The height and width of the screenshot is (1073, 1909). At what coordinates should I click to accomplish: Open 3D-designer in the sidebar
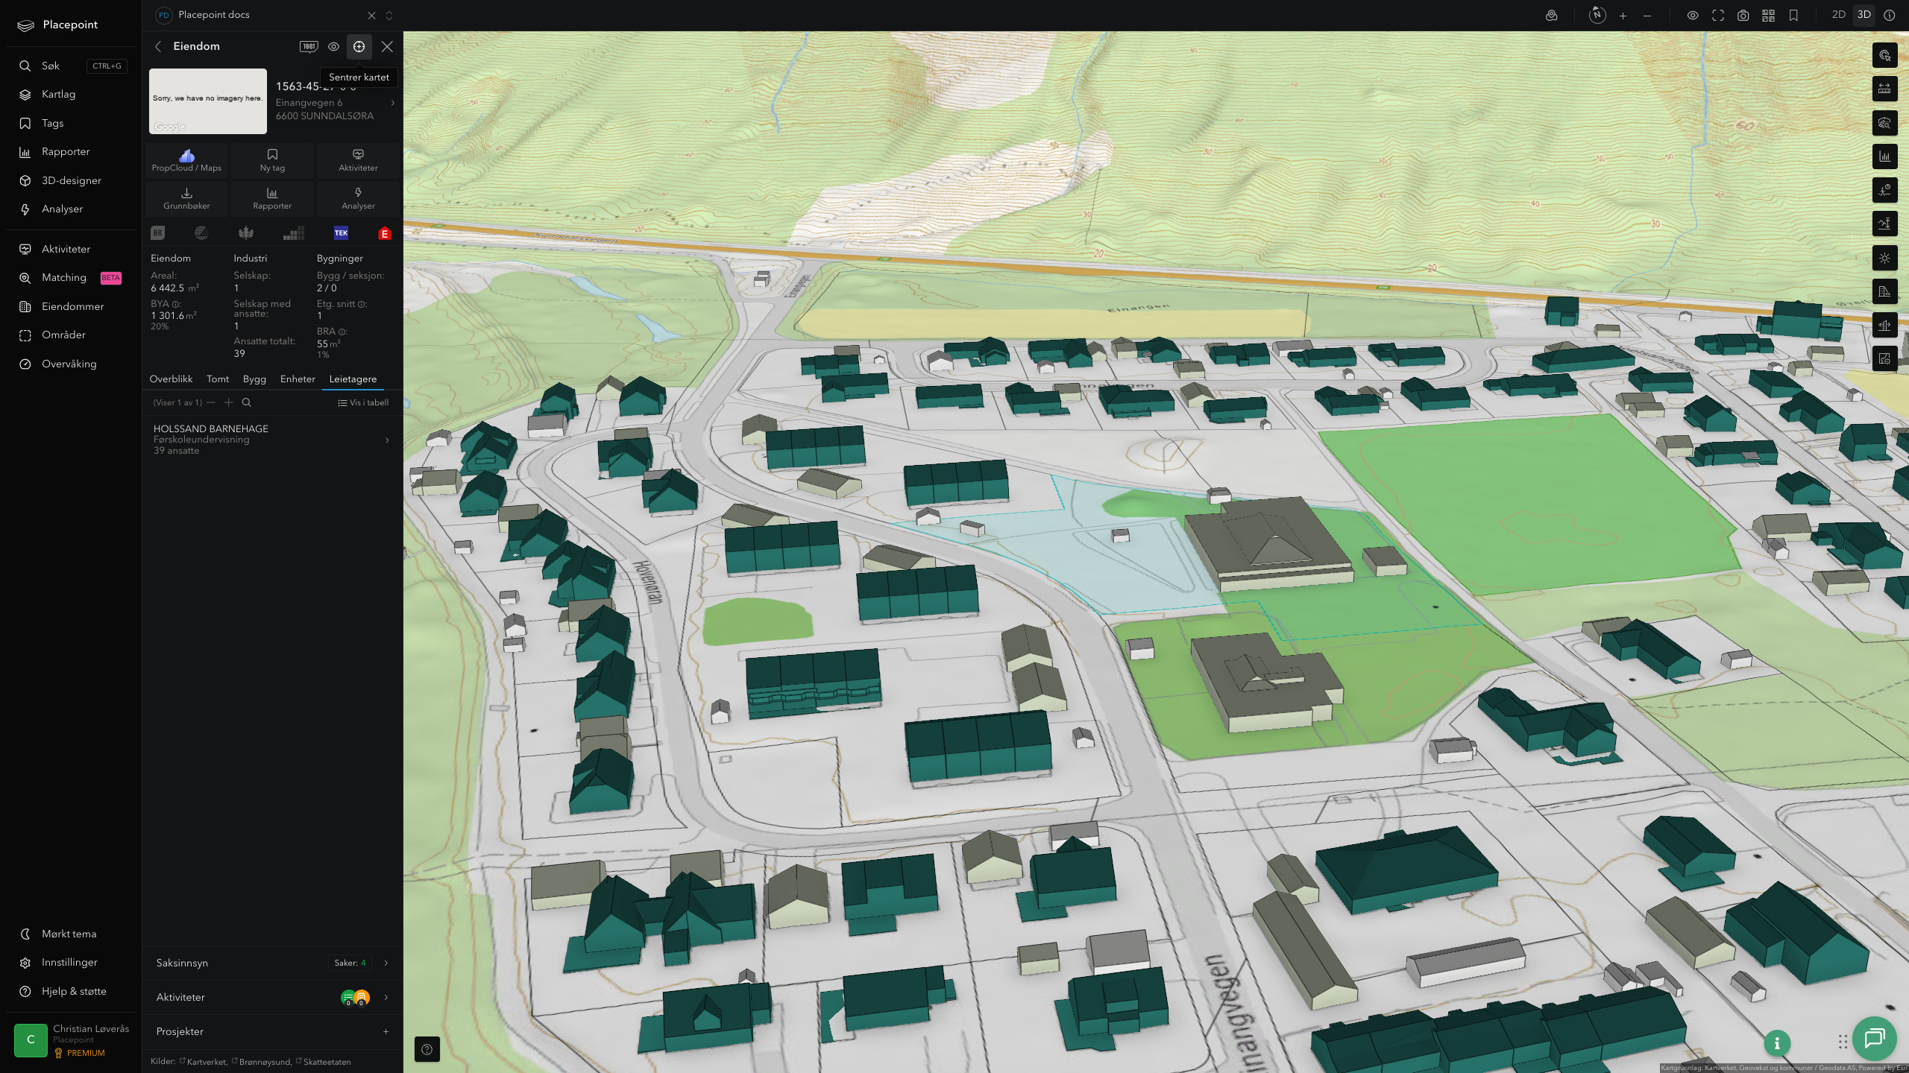coord(71,180)
